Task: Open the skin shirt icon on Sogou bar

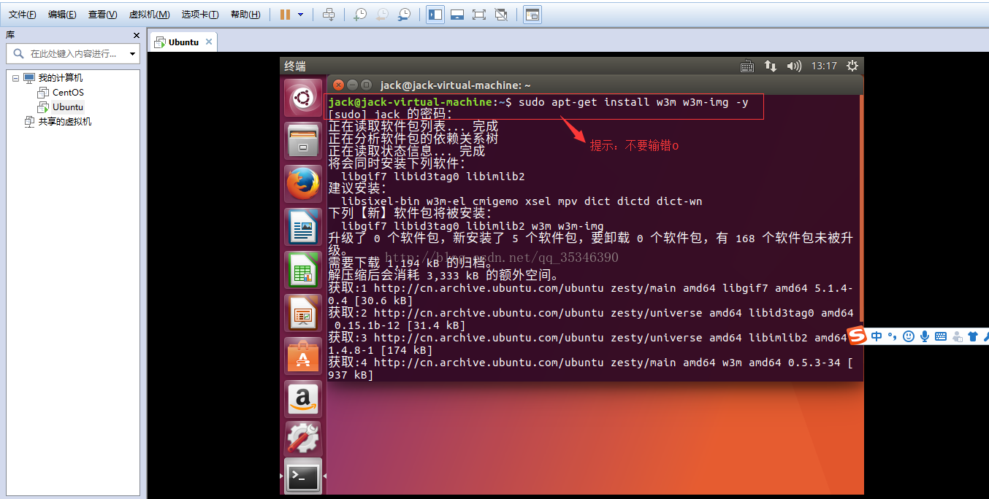Action: click(x=973, y=336)
